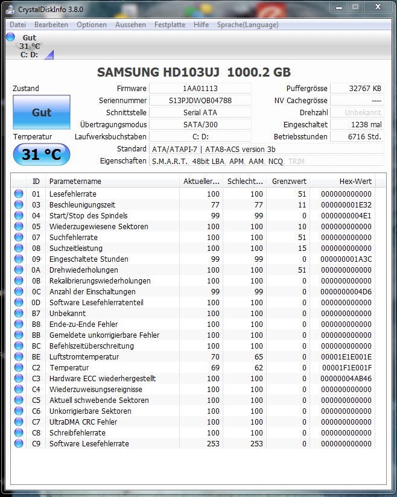The width and height of the screenshot is (397, 497).
Task: Click the status orb for Beschleunigungszeit row
Action: 19,204
